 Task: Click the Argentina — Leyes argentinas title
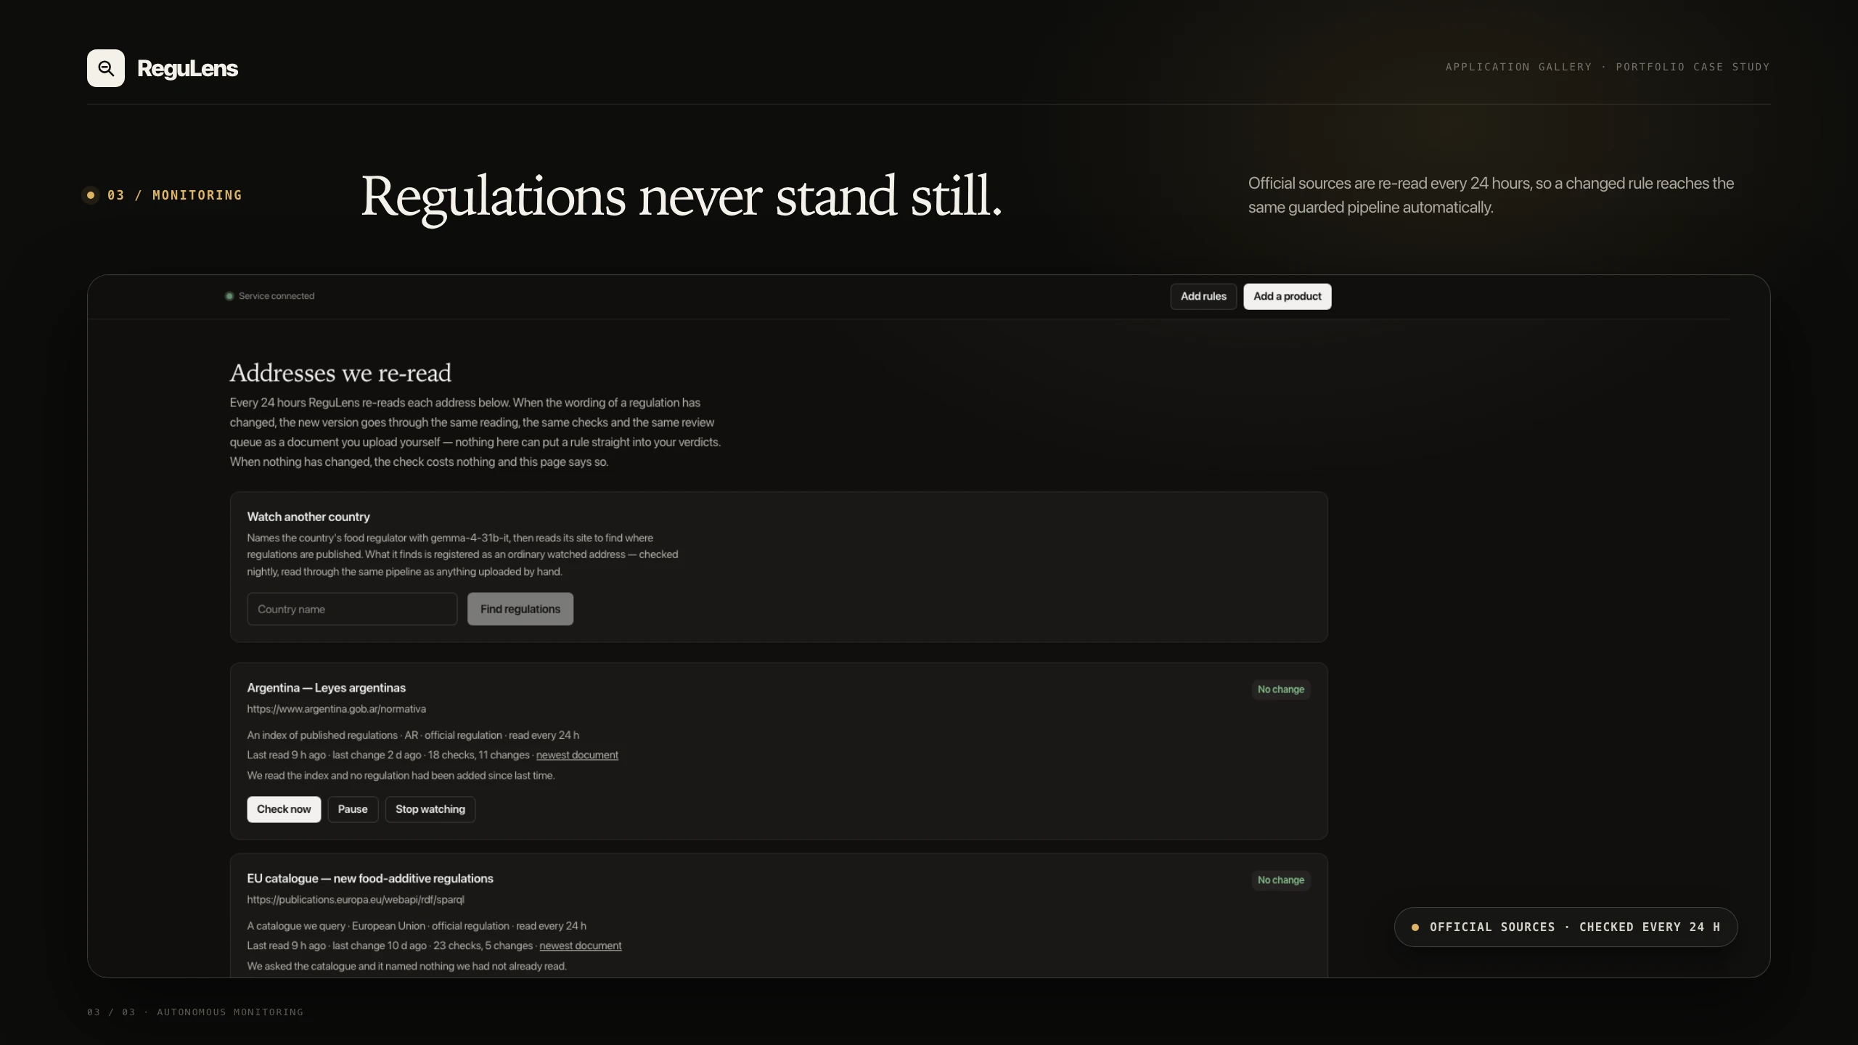pyautogui.click(x=326, y=688)
